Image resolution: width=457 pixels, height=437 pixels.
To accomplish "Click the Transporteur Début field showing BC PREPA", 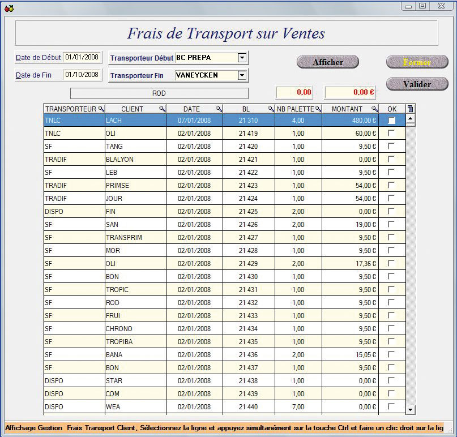I will [206, 58].
